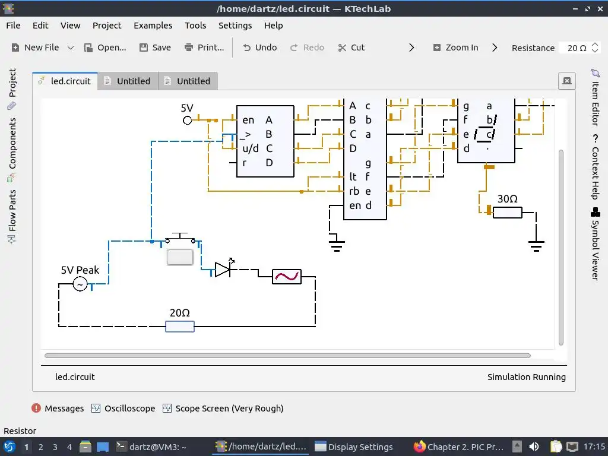
Task: Switch to workspace 3 in taskbar
Action: (x=55, y=447)
